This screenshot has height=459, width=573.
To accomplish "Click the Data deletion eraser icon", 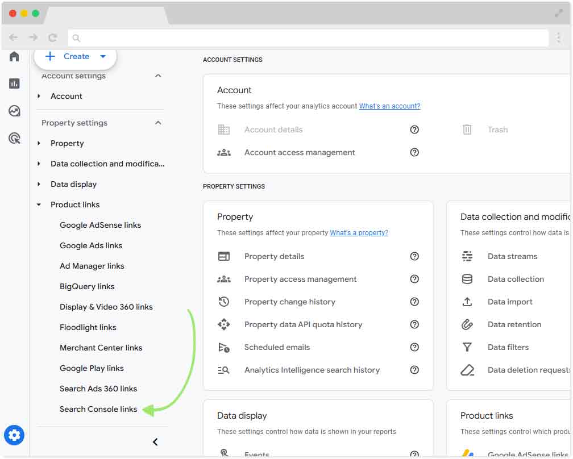I will pos(467,370).
